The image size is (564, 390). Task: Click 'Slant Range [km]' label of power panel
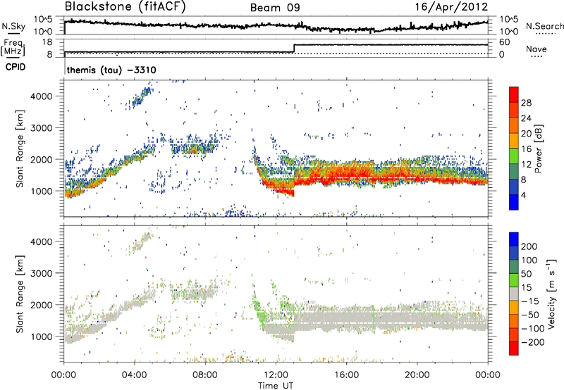coord(20,149)
